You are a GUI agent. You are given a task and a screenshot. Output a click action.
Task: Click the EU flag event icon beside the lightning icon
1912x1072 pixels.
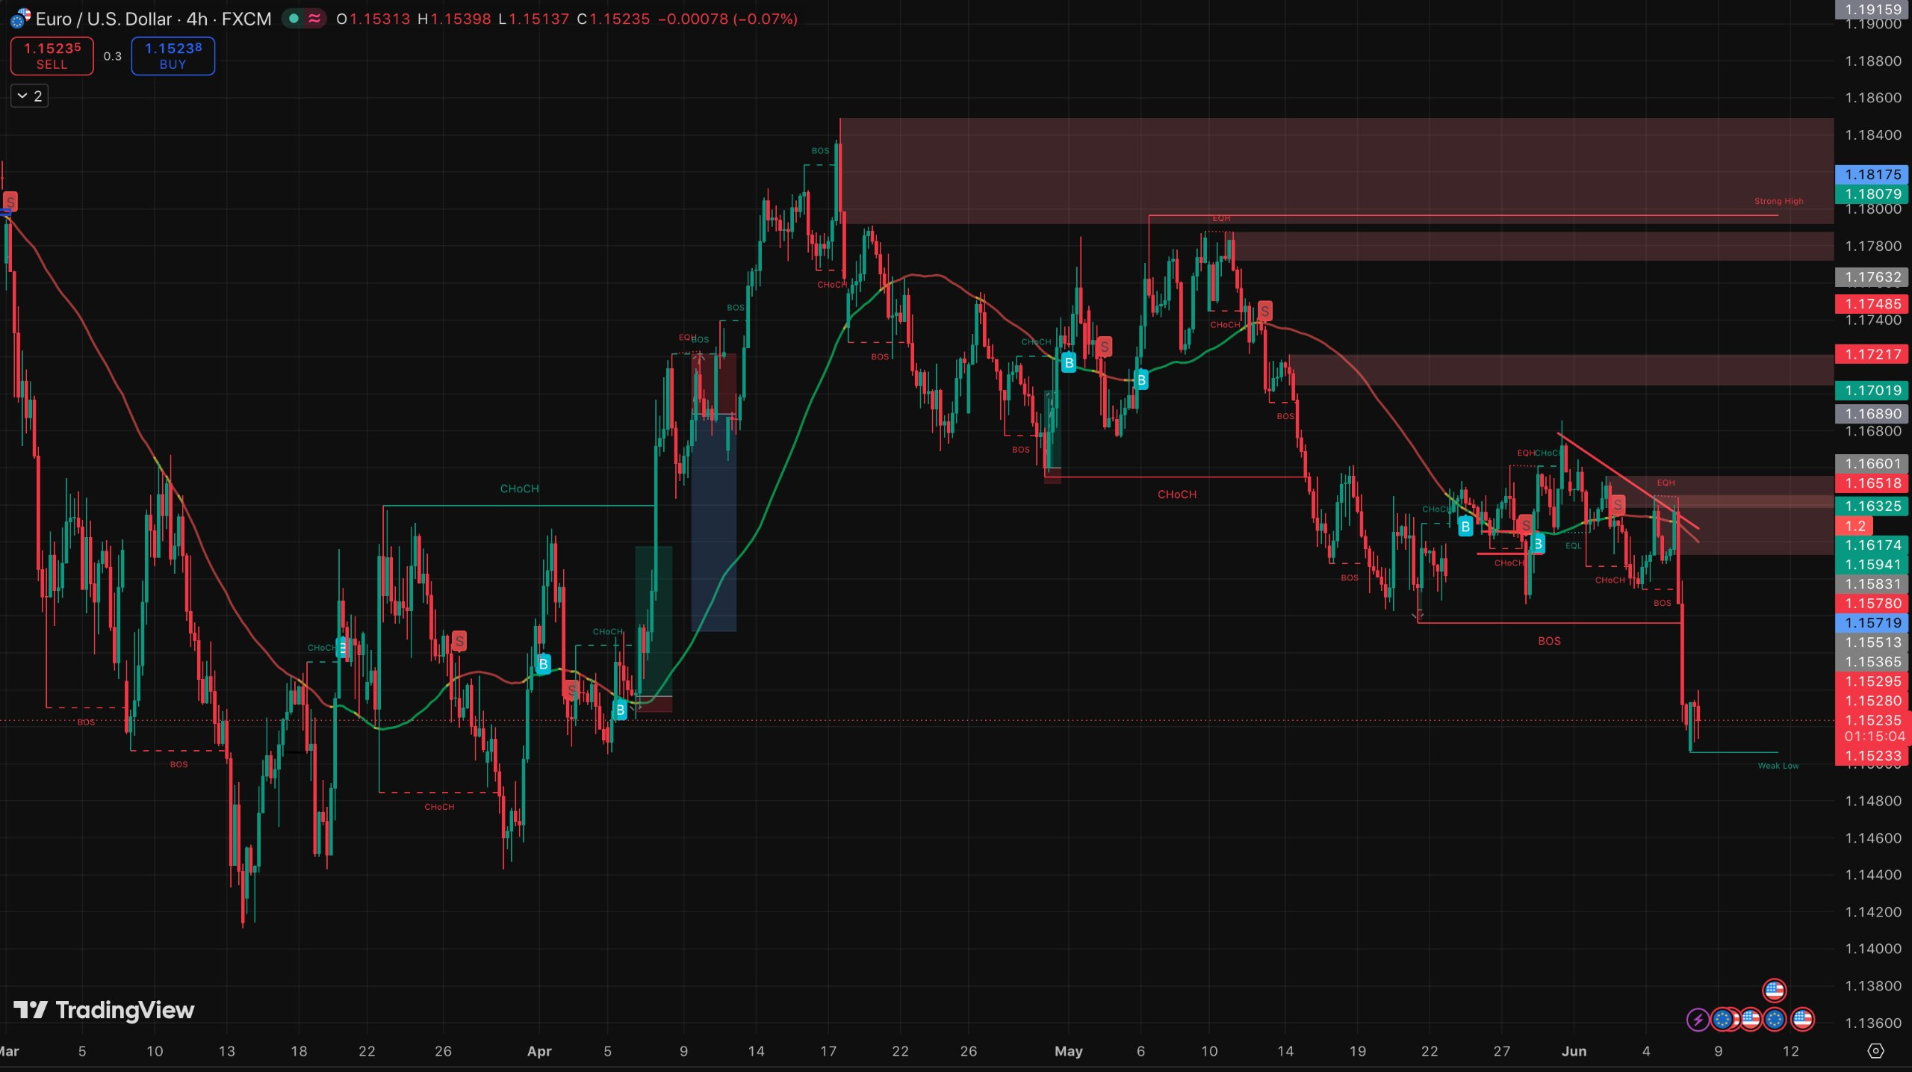1722,1019
